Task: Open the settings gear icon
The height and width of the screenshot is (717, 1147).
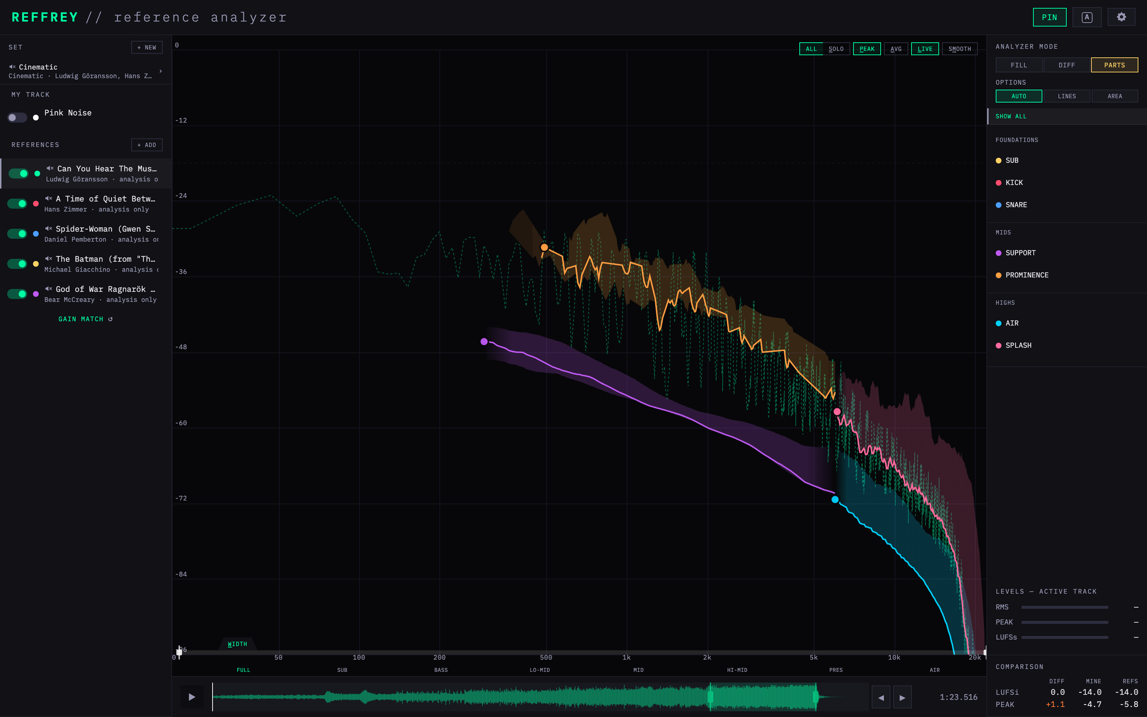Action: click(1121, 17)
